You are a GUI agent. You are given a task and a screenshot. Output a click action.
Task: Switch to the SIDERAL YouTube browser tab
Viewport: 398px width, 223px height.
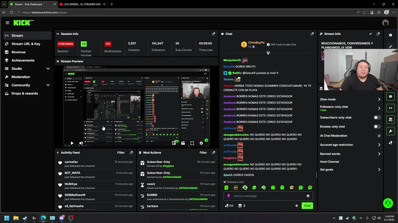tap(82, 4)
